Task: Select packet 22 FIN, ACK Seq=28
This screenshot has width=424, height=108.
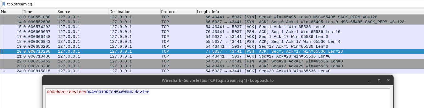Action: point(212,61)
